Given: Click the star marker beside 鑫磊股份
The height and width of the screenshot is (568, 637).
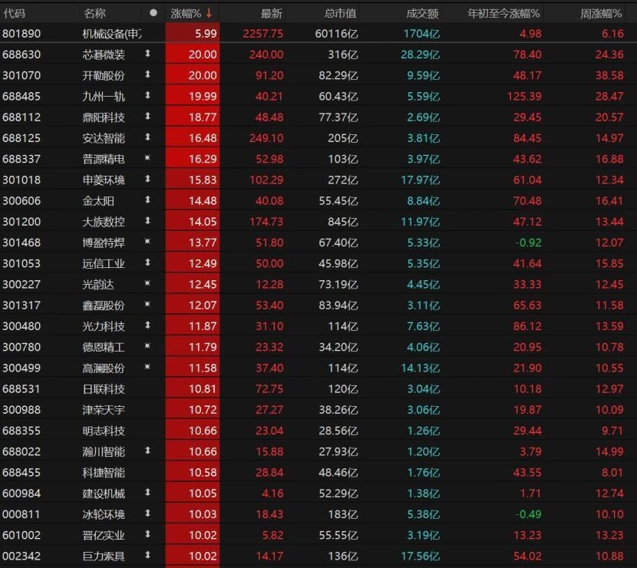Looking at the screenshot, I should pos(147,304).
